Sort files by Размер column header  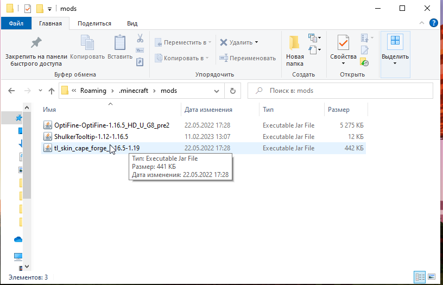point(346,110)
